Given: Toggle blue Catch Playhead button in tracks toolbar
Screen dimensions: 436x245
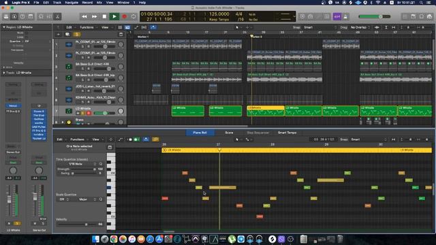Looking at the screenshot, I should point(153,27).
